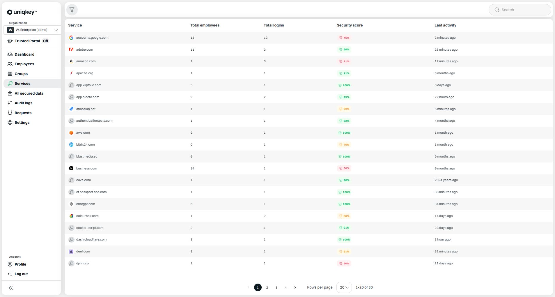The width and height of the screenshot is (555, 297).
Task: Open the W. Enterprise (demo) organization dropdown
Action: (x=32, y=30)
